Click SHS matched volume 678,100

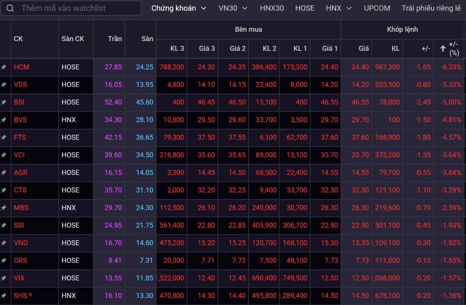(x=387, y=296)
